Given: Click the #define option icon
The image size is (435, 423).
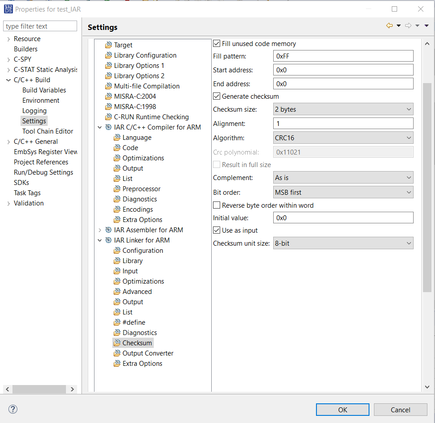Looking at the screenshot, I should (x=117, y=322).
